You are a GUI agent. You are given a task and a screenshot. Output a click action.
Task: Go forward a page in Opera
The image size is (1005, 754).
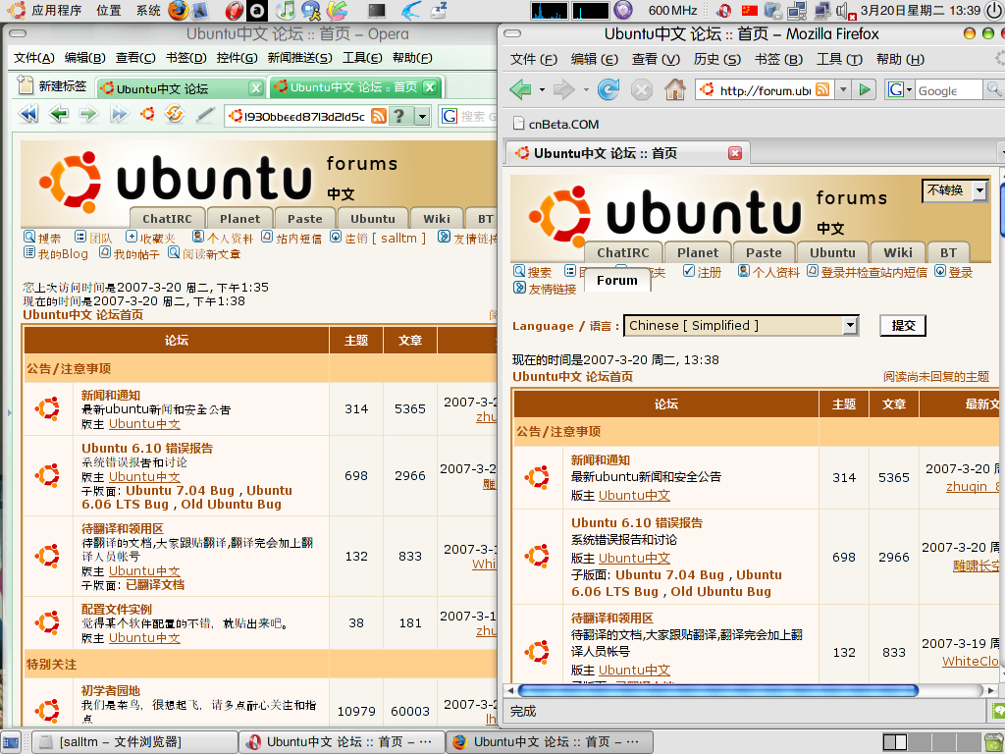pyautogui.click(x=88, y=115)
